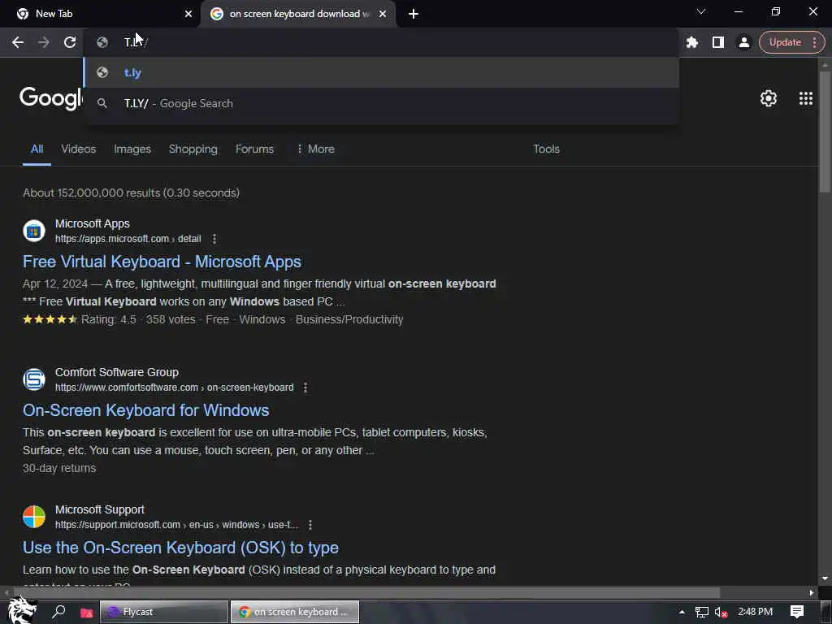The width and height of the screenshot is (832, 624).
Task: Open the side panel icon
Action: tap(718, 42)
